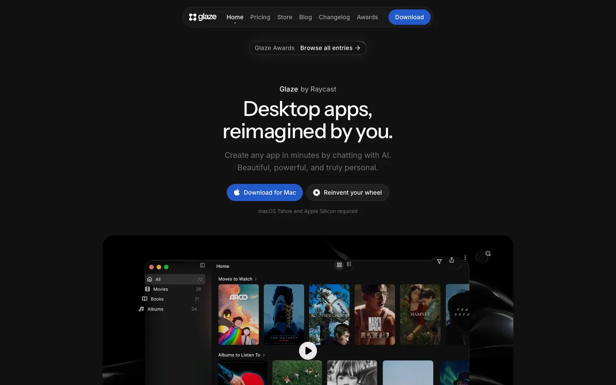Click the arrow icon after Browse all entries
Image resolution: width=616 pixels, height=385 pixels.
coord(358,48)
